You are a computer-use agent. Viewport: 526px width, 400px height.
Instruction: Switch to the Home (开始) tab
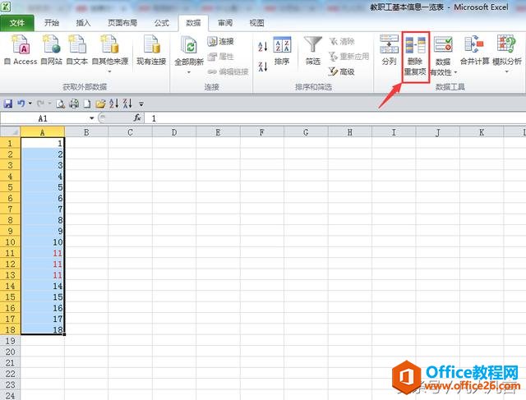pos(52,23)
